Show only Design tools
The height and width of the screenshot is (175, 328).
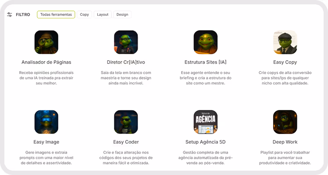[x=122, y=14]
